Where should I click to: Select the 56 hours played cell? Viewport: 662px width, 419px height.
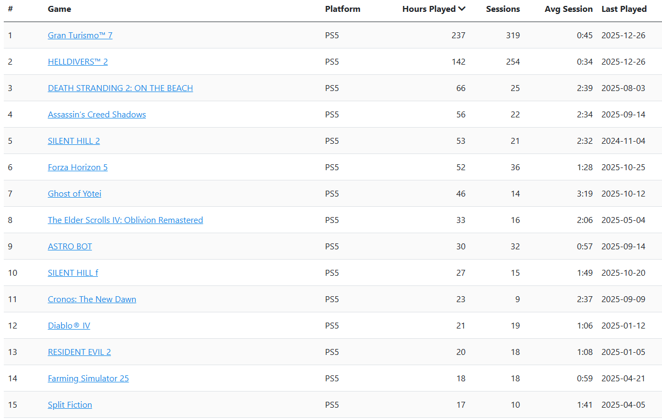461,115
